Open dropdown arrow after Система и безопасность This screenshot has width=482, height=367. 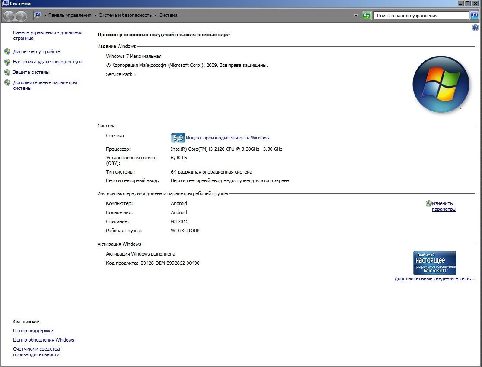(x=156, y=16)
